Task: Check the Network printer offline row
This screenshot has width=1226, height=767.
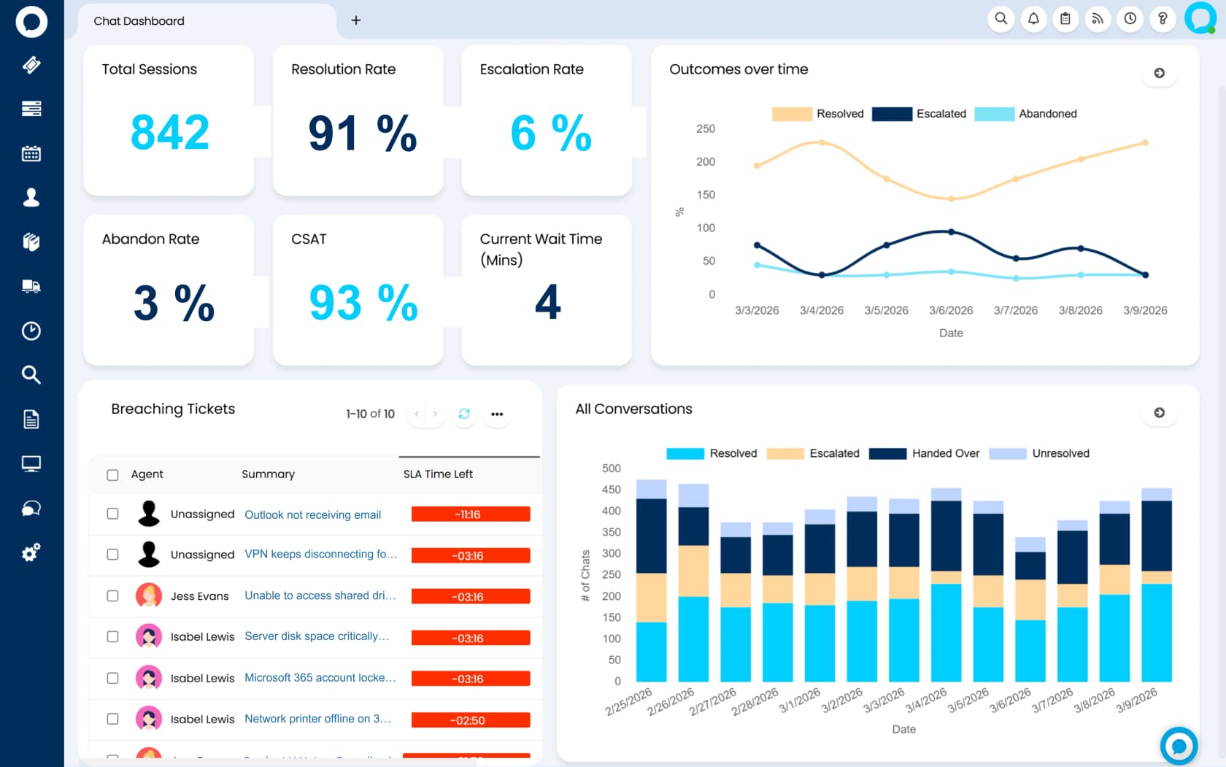Action: point(112,719)
